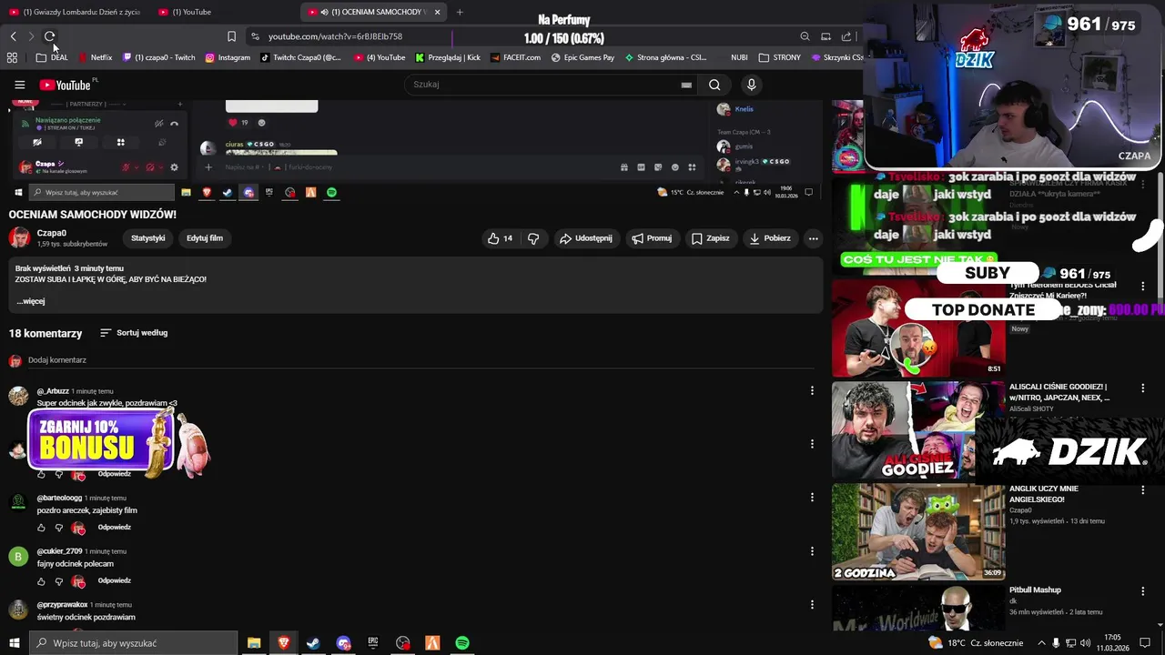Open weather widget showing 18°C
The image size is (1165, 655).
tap(976, 643)
